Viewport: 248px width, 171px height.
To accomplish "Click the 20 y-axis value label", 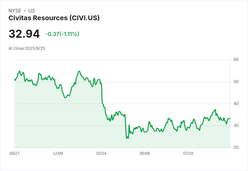I will 236,147.
